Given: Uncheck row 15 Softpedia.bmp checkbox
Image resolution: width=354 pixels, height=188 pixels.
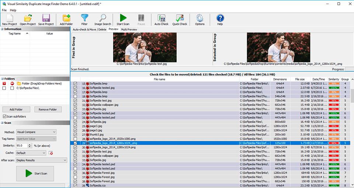Looking at the screenshot, I should click(75, 84).
